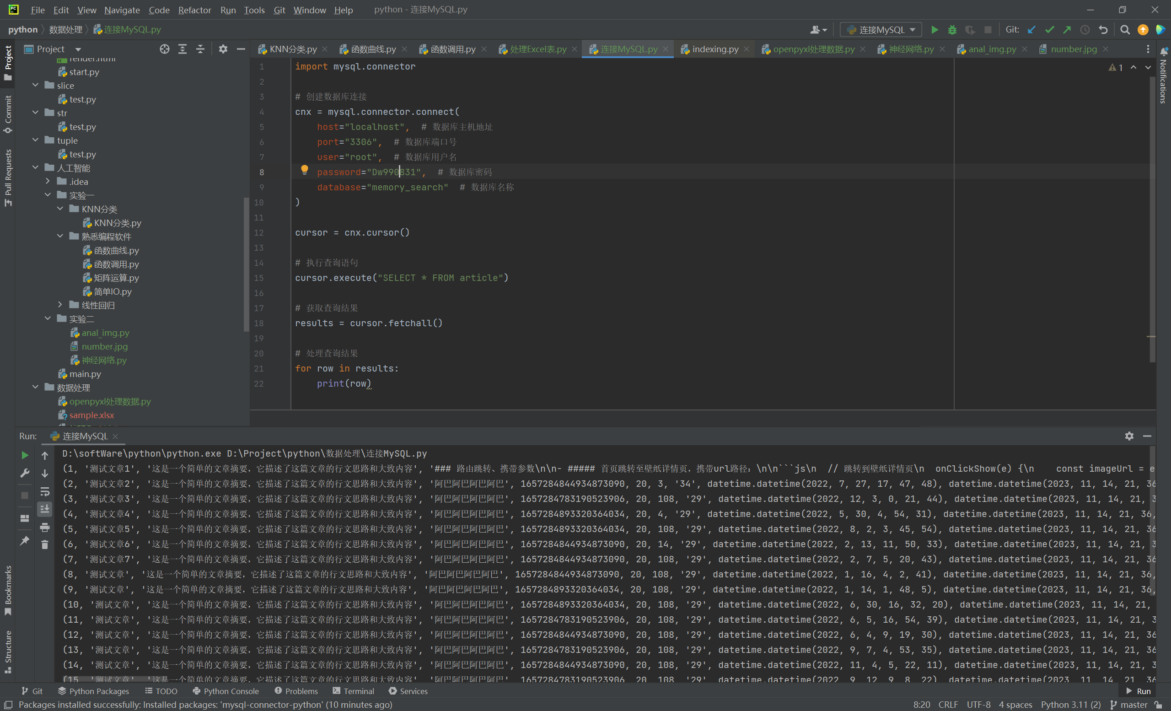Rerun 连接MySQL in the Run panel
This screenshot has width=1171, height=711.
click(x=25, y=455)
